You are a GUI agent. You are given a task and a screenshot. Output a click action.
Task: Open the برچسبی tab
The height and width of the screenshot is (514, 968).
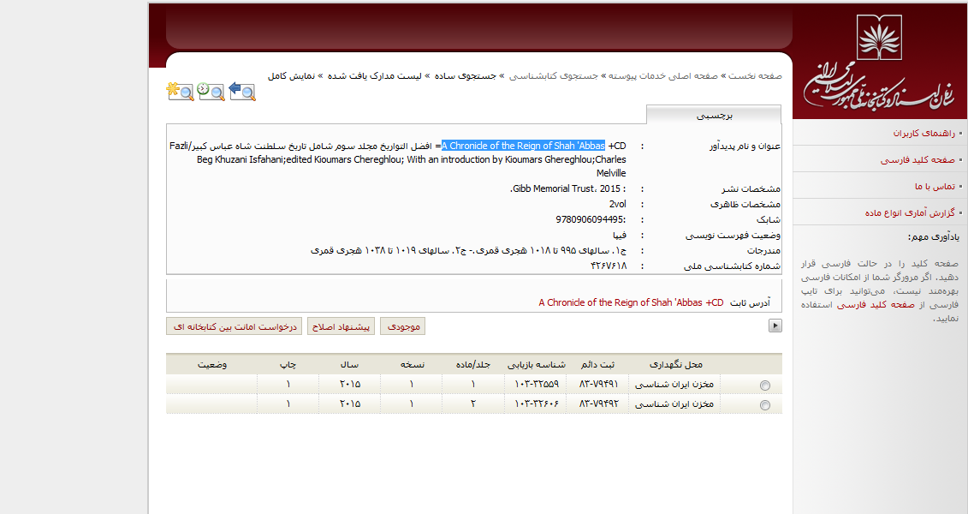coord(713,115)
